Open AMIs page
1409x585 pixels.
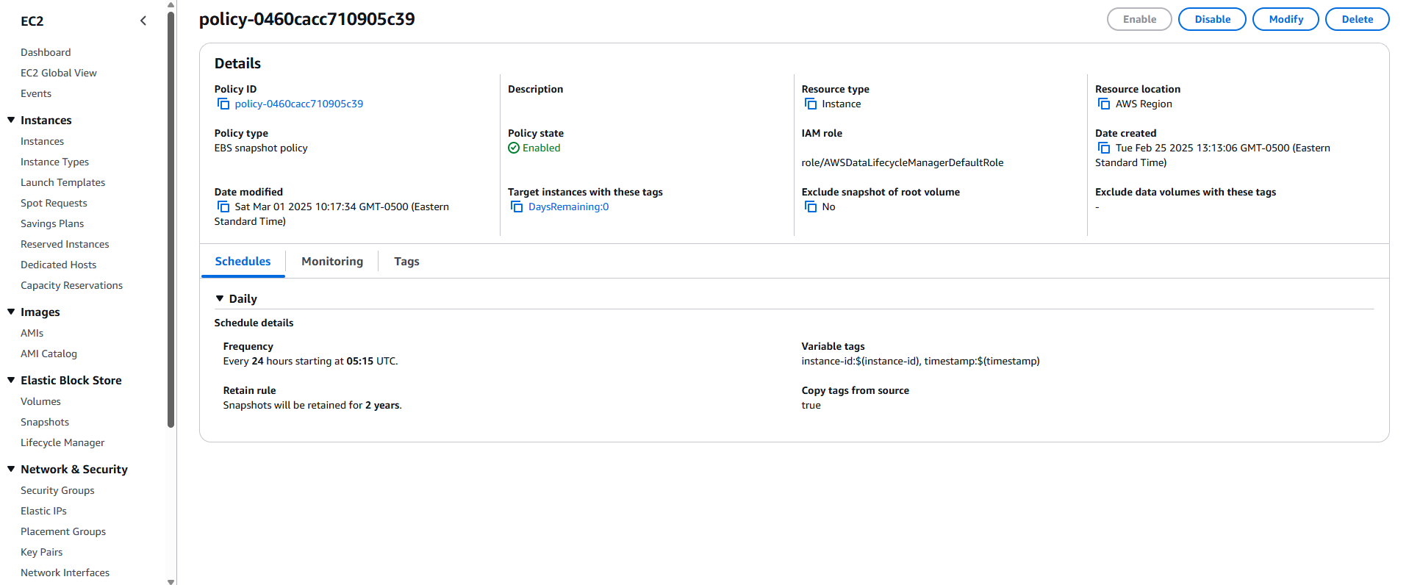(32, 333)
